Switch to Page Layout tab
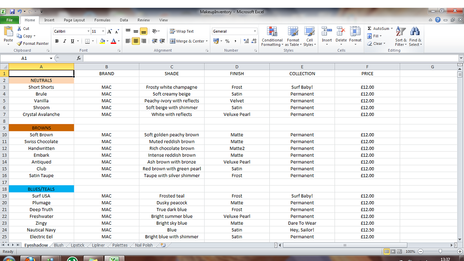464x261 pixels. tap(74, 20)
